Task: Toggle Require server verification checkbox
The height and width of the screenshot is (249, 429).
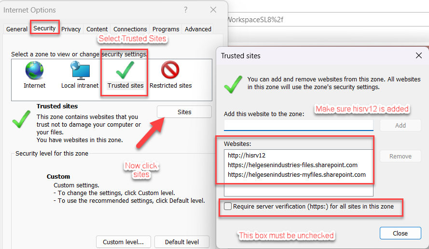Action: coord(228,207)
